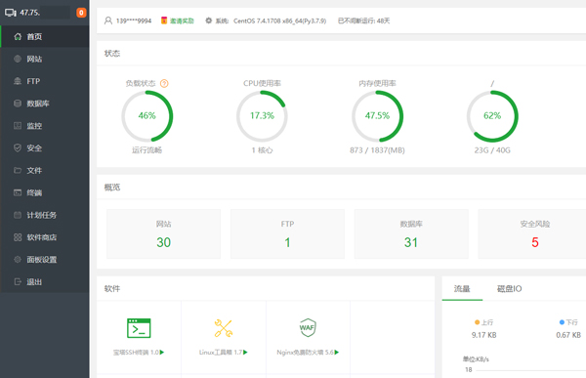
Task: Click the 宝塔SSH终端 1.0 label
Action: click(136, 353)
